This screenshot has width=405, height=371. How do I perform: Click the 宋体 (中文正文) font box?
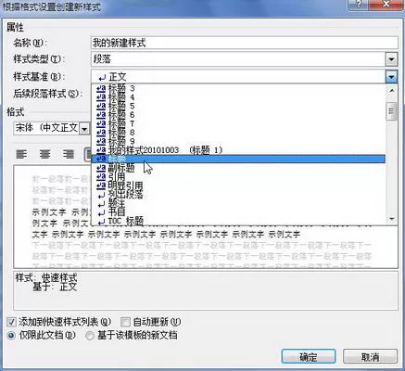[x=51, y=128]
